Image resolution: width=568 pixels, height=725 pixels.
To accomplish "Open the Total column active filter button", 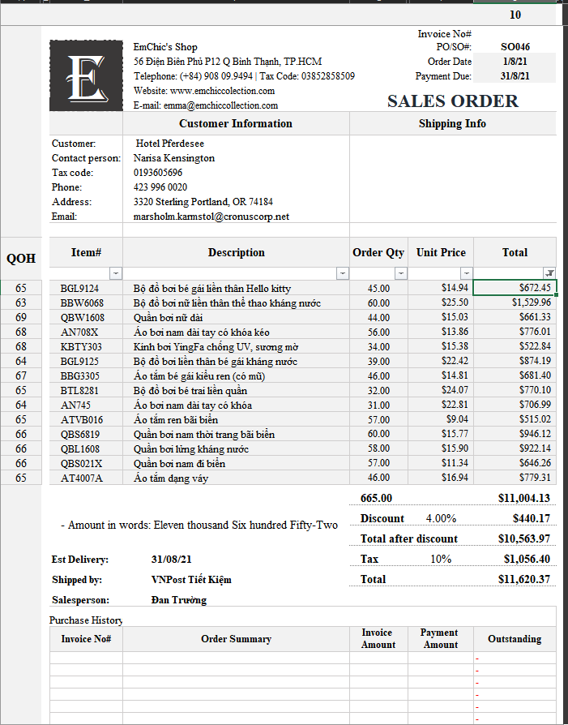I will 549,273.
